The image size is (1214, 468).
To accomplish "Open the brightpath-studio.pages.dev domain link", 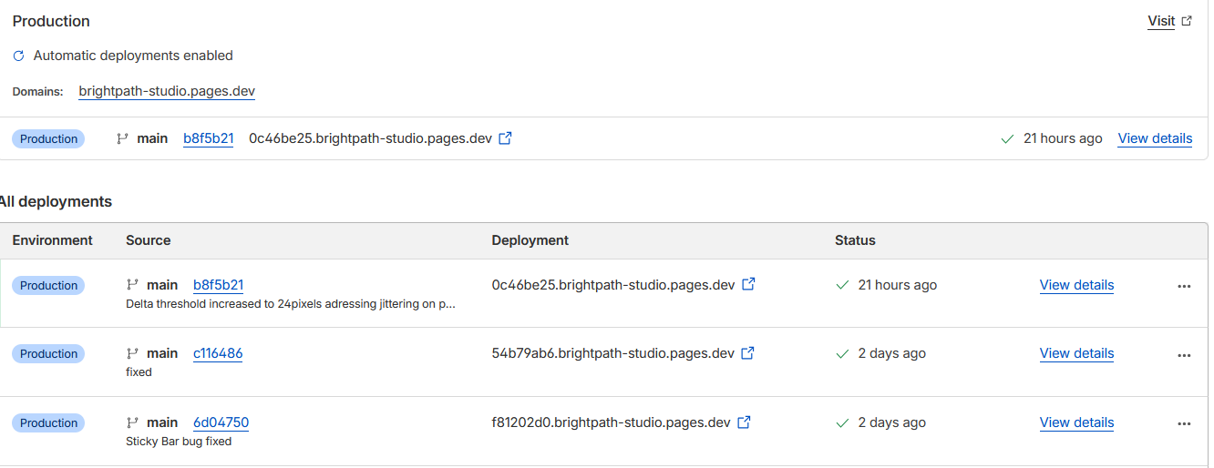I will click(x=167, y=91).
